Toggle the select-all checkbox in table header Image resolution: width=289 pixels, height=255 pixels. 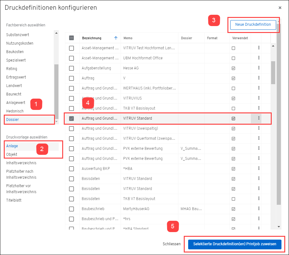coord(72,38)
